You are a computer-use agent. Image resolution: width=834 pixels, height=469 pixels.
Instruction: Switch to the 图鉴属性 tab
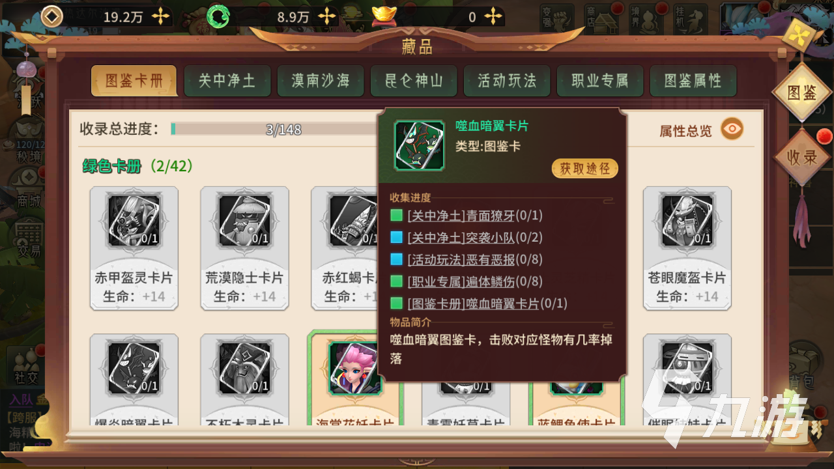click(x=693, y=81)
